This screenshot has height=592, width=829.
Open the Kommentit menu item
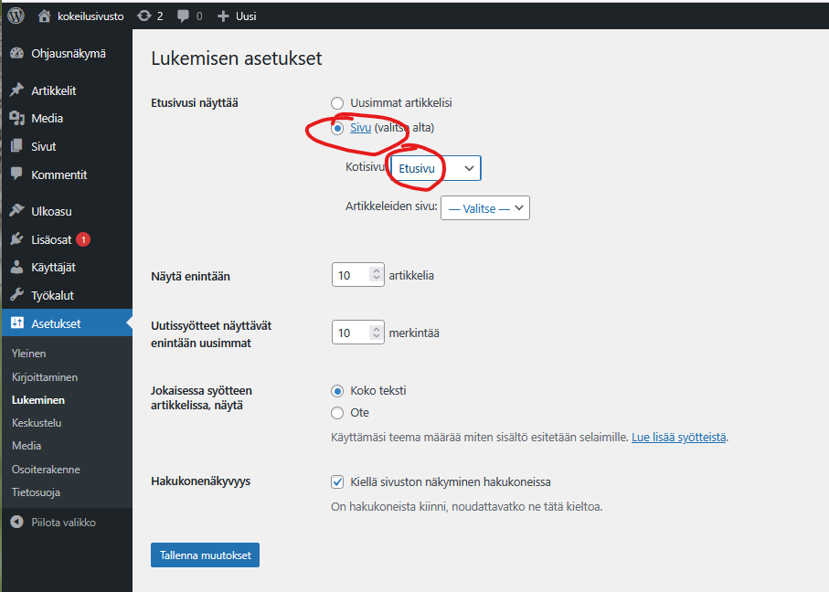tap(67, 174)
